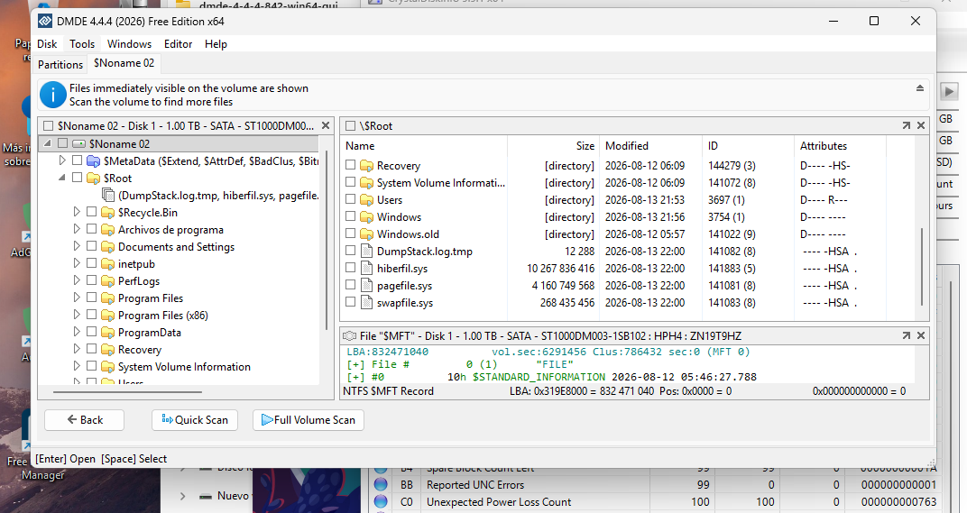Click the PerfLogs folder icon in tree
967x513 pixels.
click(x=108, y=281)
